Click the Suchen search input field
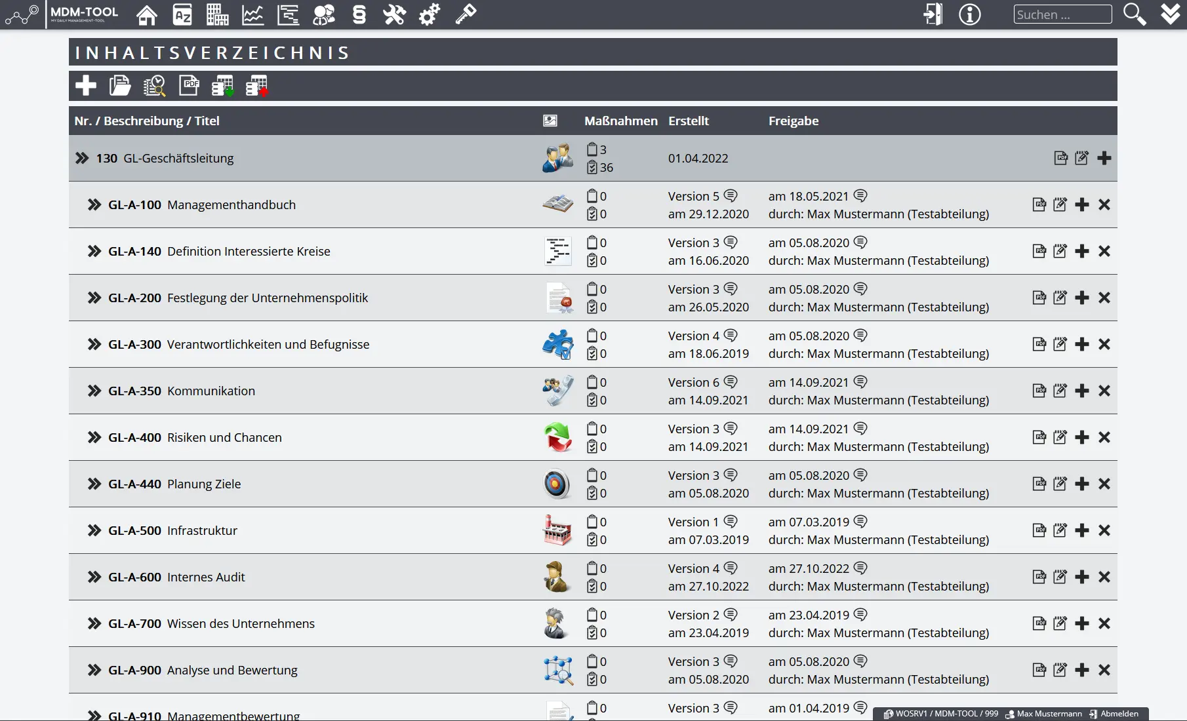Screen dimensions: 1187x721 (1062, 14)
